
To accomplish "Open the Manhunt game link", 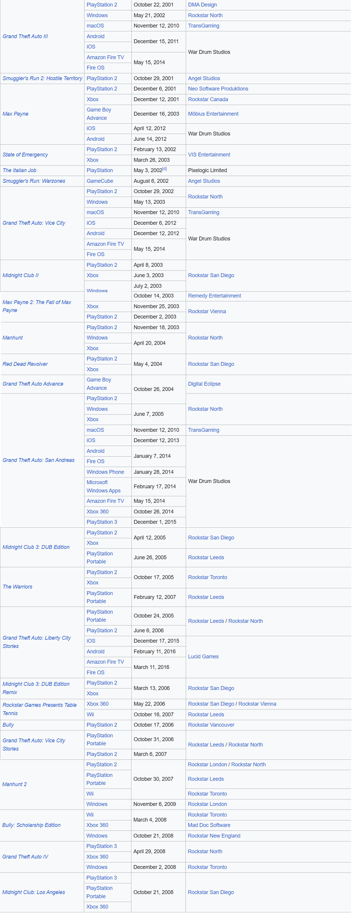I will [x=12, y=338].
